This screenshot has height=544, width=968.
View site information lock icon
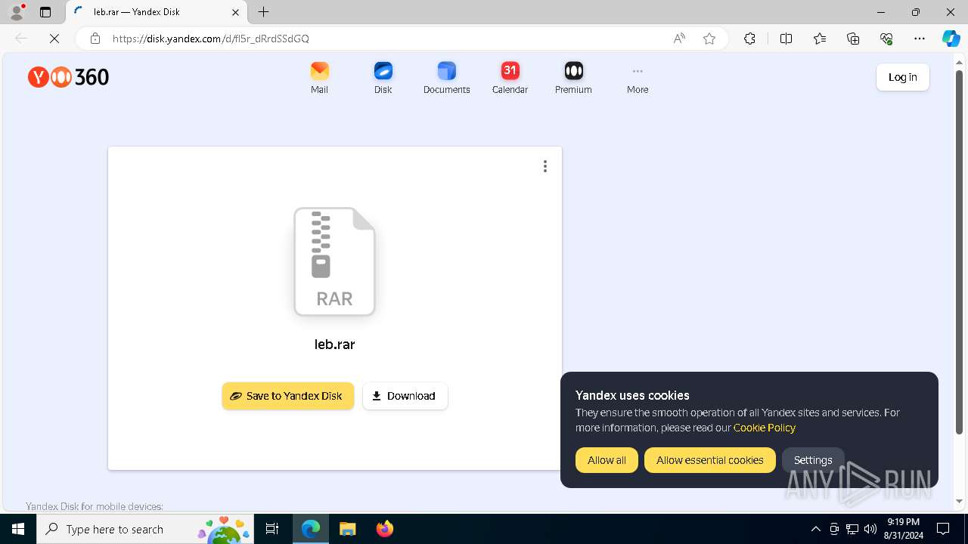click(x=95, y=39)
